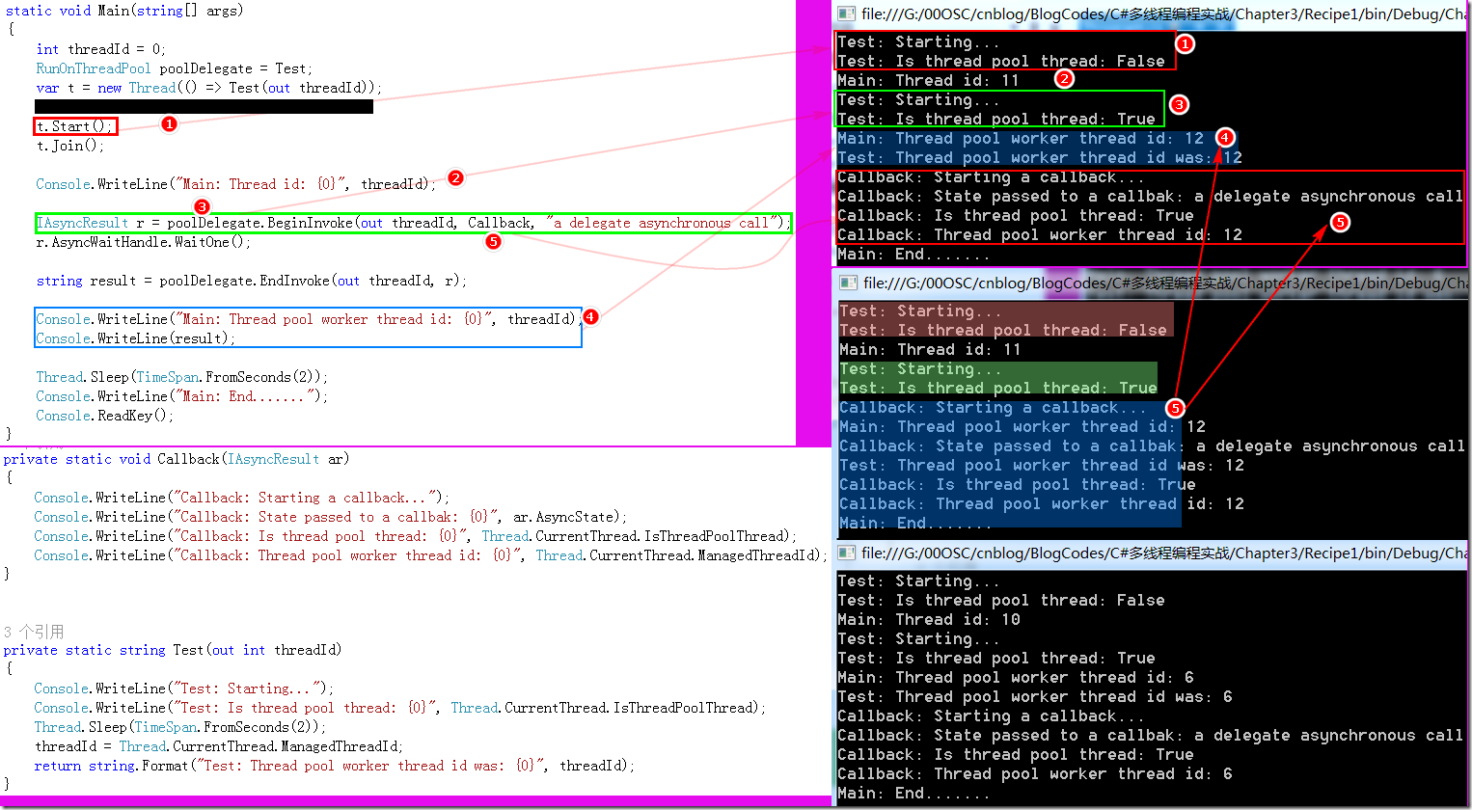Click the bottom console window's file path title
1472x810 pixels.
[x=1164, y=553]
